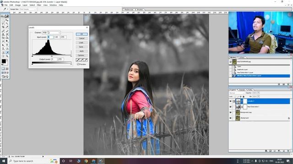This screenshot has width=293, height=164.
Task: Select the Hand tool
Action: pos(3,56)
